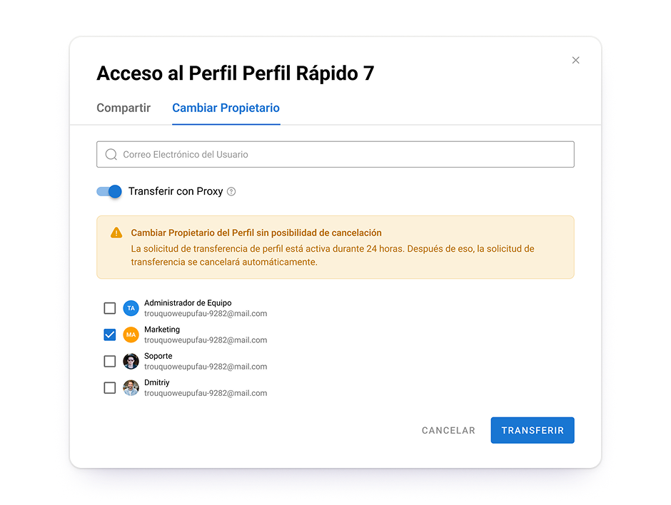Check the Administrador de Equipo checkbox

[x=110, y=308]
